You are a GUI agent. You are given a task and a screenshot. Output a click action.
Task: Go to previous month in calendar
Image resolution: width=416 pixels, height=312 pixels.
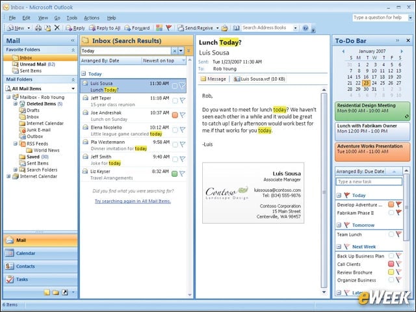(343, 51)
